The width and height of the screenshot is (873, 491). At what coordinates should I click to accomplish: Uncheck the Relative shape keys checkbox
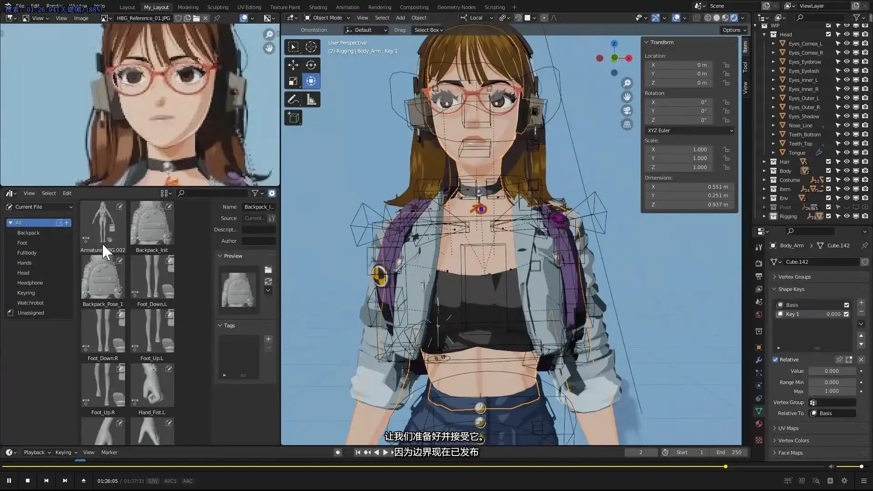pyautogui.click(x=775, y=360)
